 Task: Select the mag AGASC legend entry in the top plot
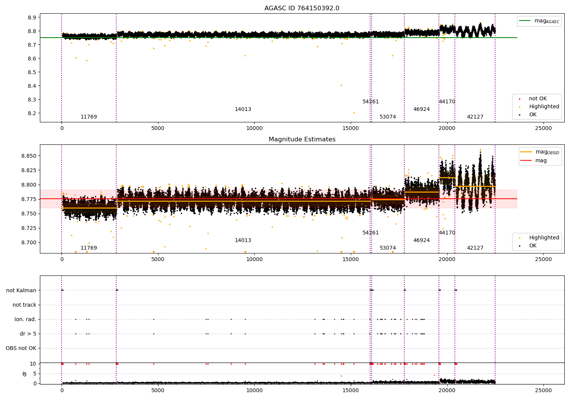(539, 21)
